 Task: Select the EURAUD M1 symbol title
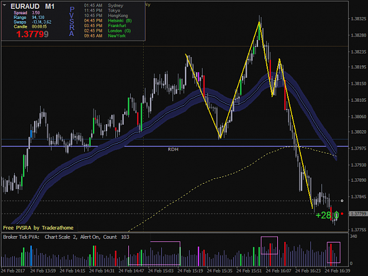(x=32, y=6)
